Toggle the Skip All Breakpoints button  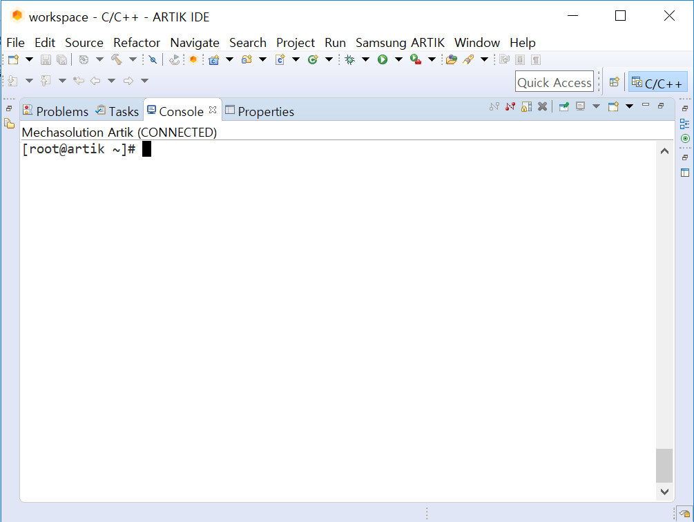click(153, 59)
